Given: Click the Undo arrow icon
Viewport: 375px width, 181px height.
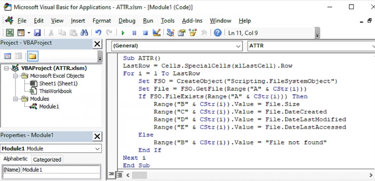Looking at the screenshot, I should coord(98,33).
